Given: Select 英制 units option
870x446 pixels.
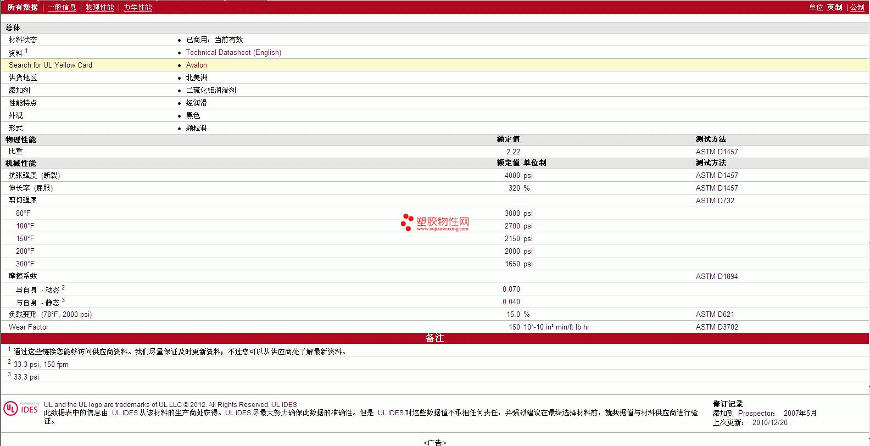Looking at the screenshot, I should 834,8.
